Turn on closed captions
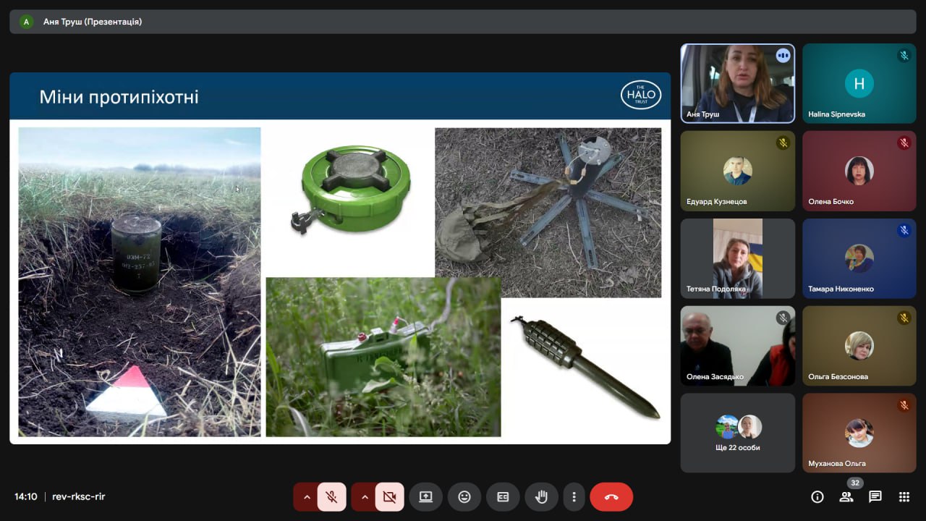Image resolution: width=926 pixels, height=521 pixels. [x=503, y=497]
